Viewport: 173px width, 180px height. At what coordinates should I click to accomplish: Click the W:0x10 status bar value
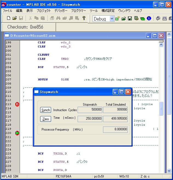[124, 176]
